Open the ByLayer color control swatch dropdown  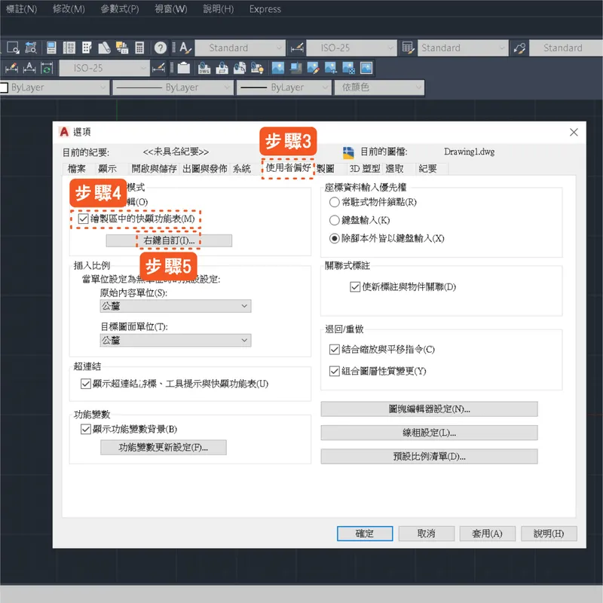[x=54, y=87]
